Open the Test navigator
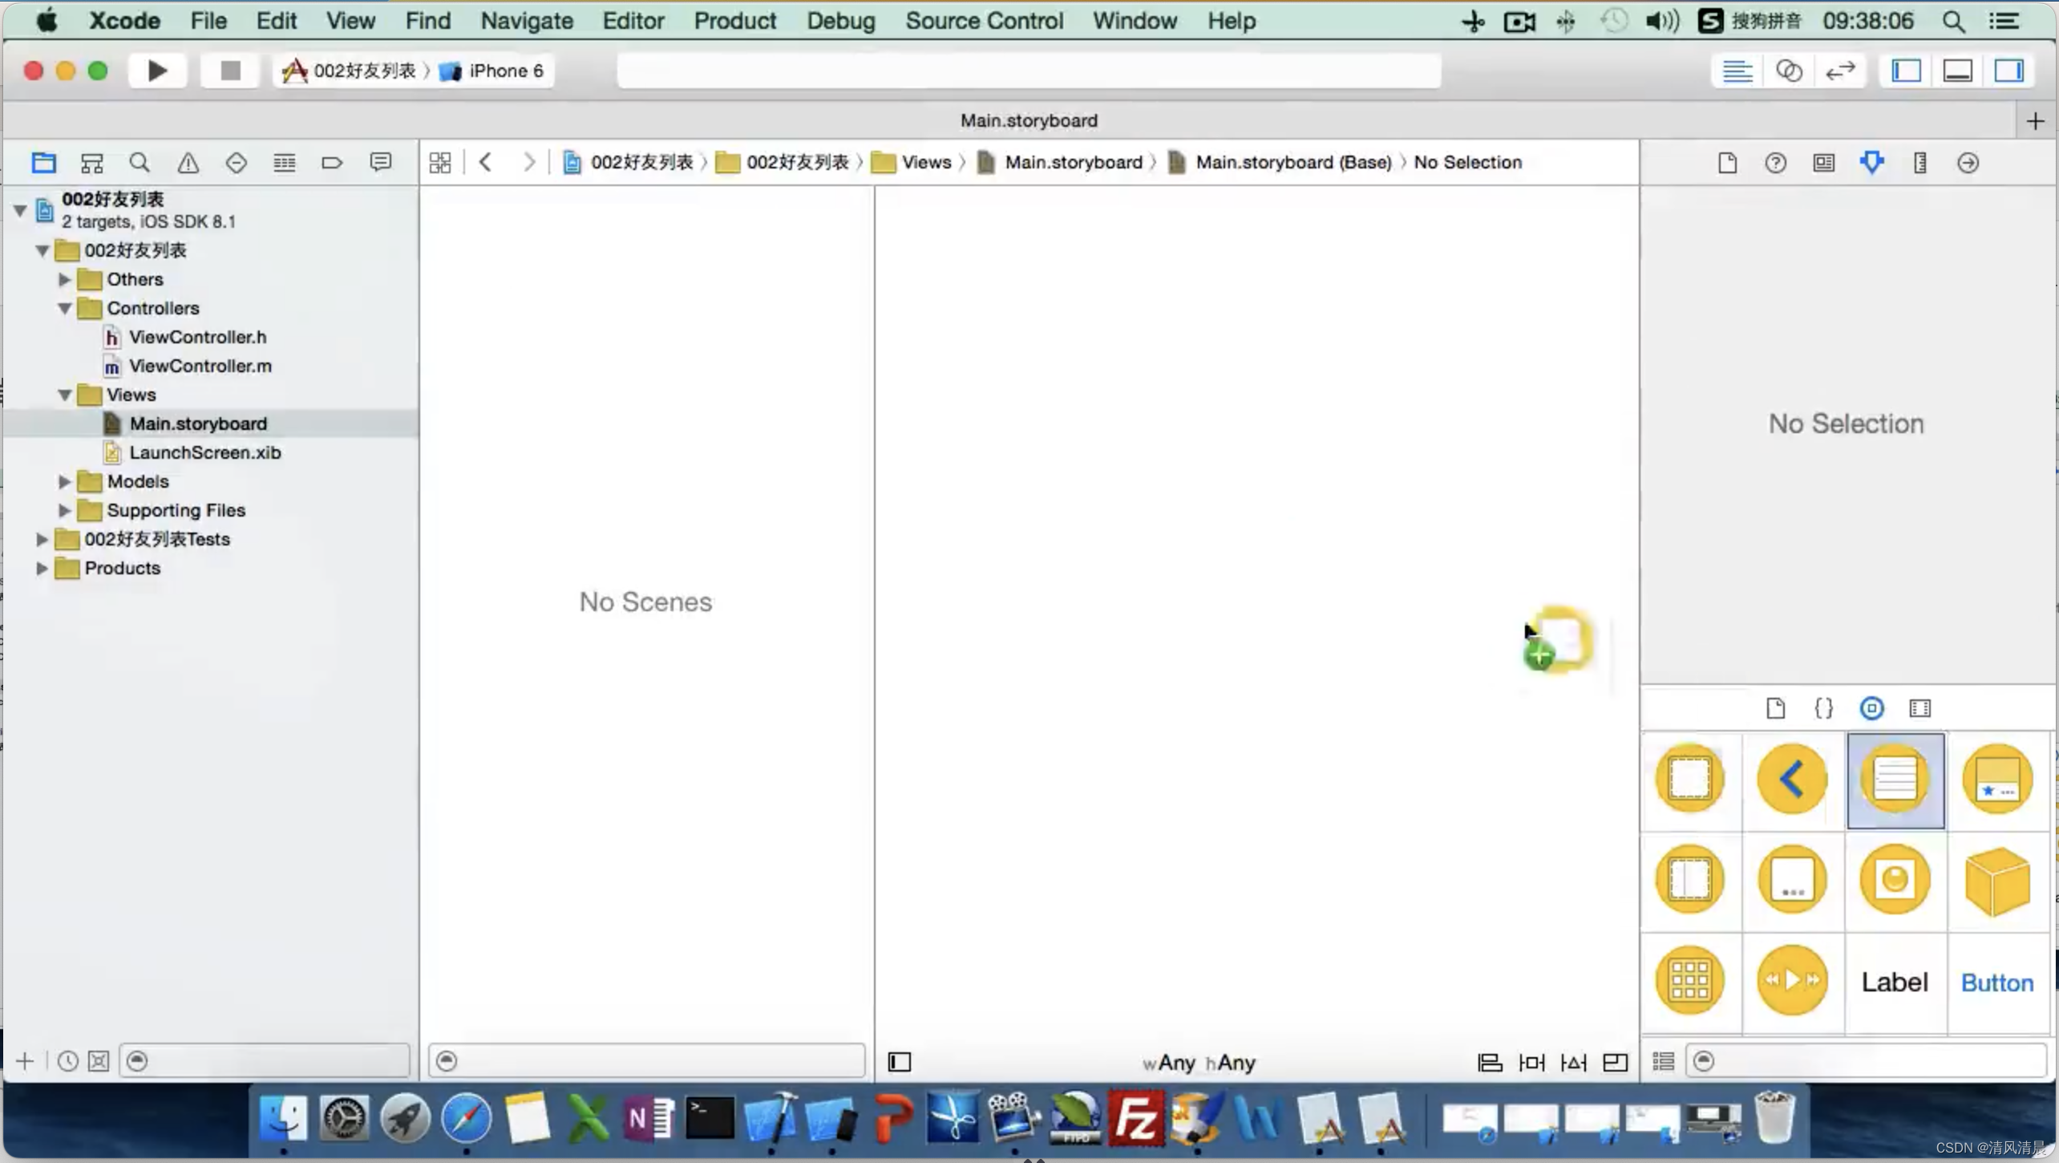Image resolution: width=2059 pixels, height=1163 pixels. [236, 163]
